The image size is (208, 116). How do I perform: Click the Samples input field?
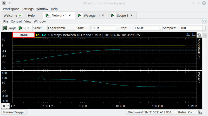click(190, 28)
